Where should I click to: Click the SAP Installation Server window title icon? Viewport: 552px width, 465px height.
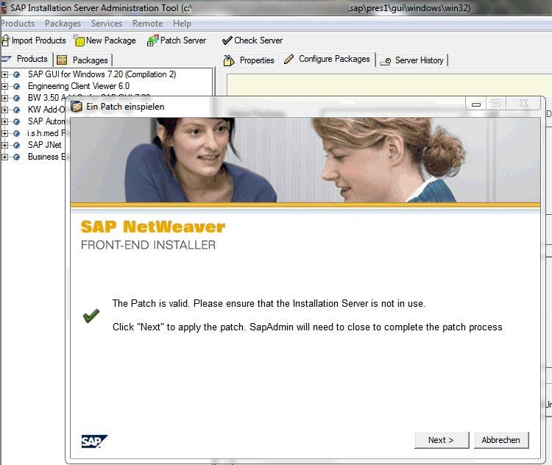(4, 8)
